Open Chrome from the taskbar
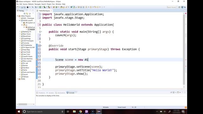 [80, 111]
